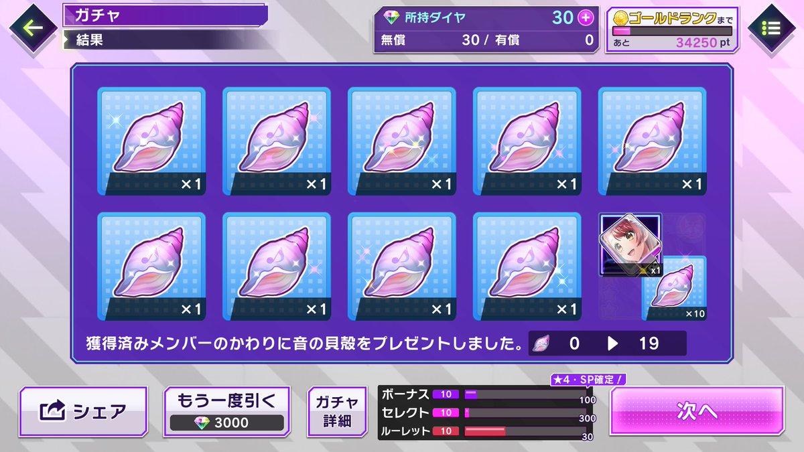Viewport: 804px width, 452px height.
Task: Click the last shell in top row
Action: tap(652, 141)
